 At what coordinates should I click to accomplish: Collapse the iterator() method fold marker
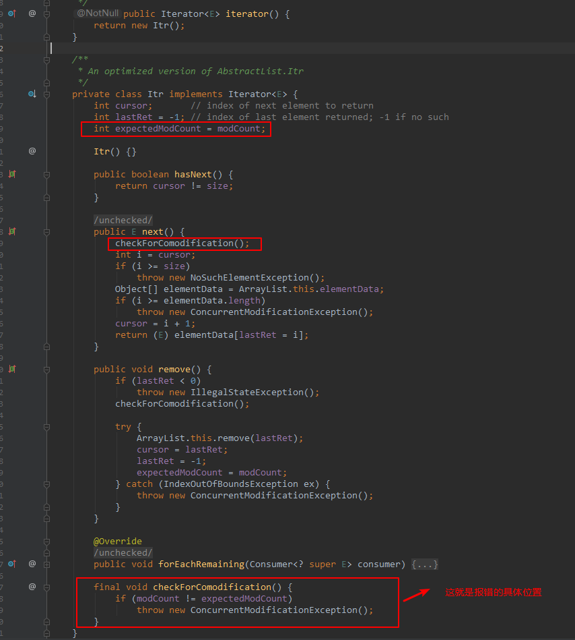pyautogui.click(x=47, y=14)
